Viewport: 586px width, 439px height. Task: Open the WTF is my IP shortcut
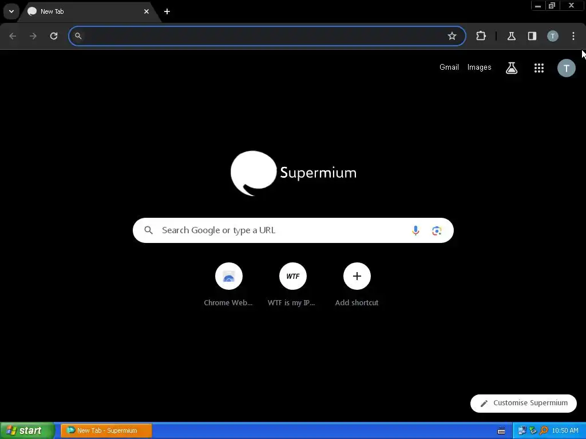tap(292, 285)
